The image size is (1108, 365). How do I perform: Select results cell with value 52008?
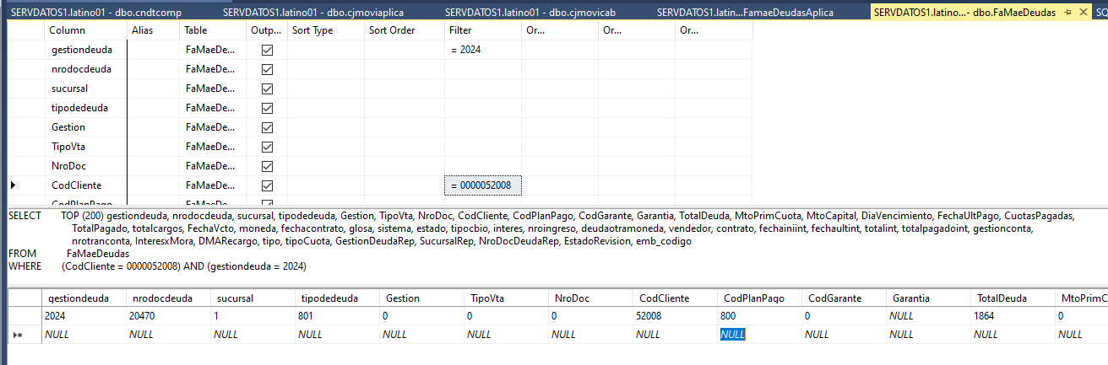point(675,316)
